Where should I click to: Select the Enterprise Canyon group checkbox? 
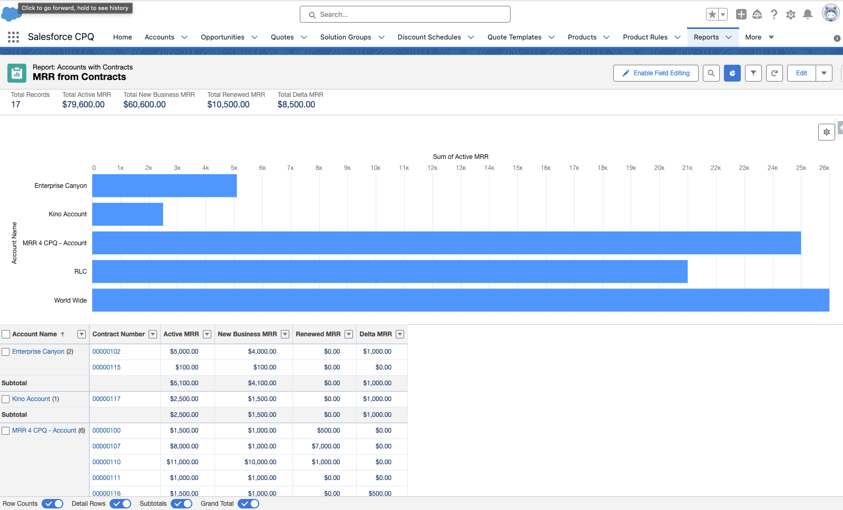click(x=6, y=352)
